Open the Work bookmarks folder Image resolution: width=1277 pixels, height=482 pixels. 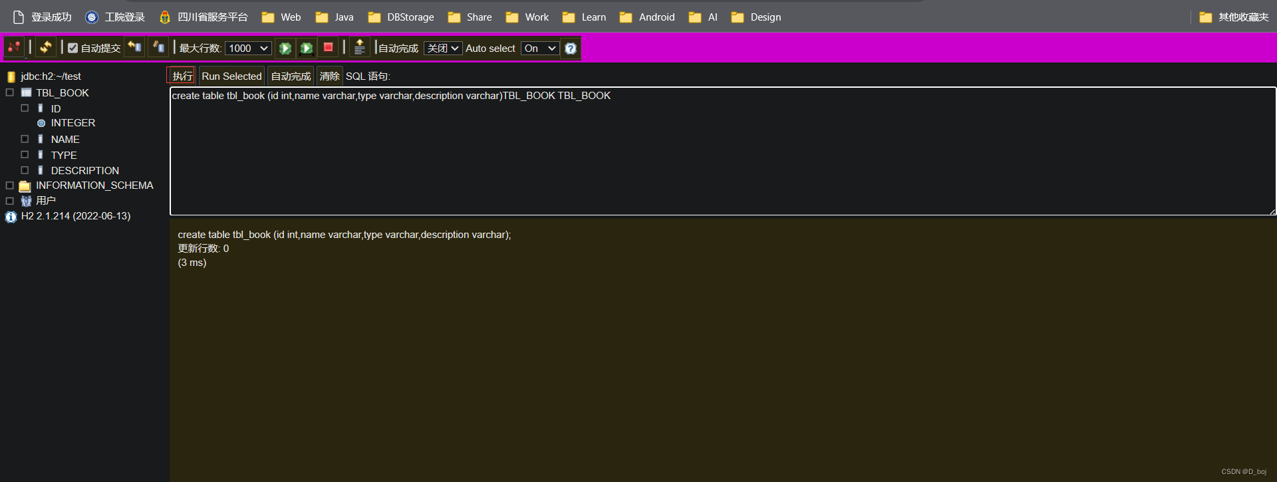click(527, 17)
